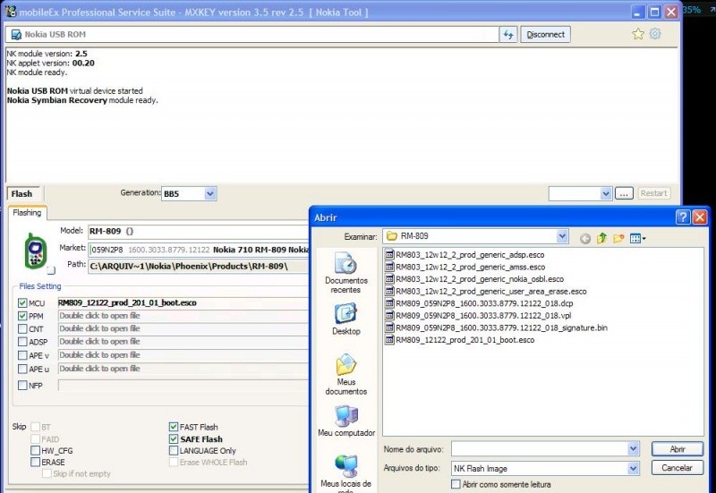Uncheck the MCU checkbox
716x493 pixels.
pyautogui.click(x=22, y=302)
